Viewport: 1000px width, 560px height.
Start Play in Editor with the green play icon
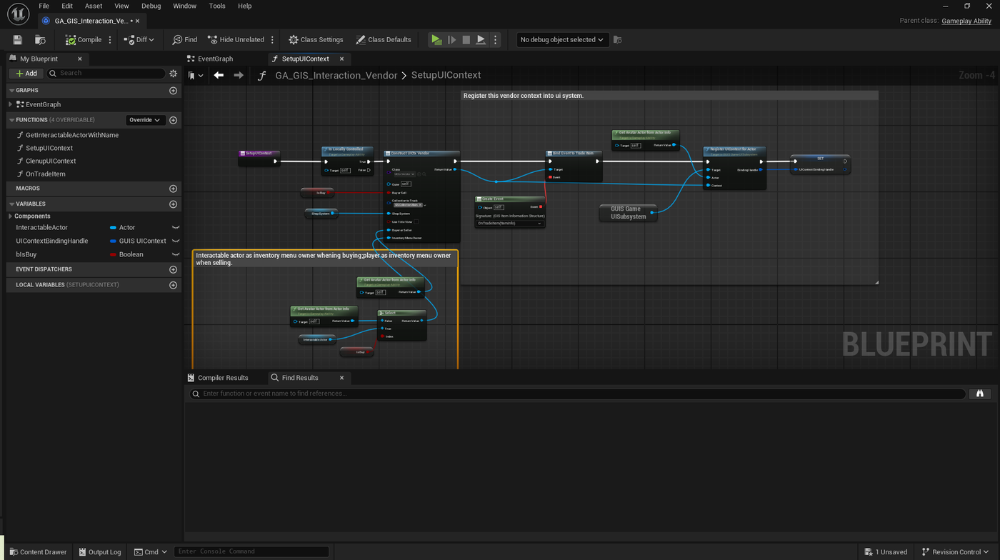(436, 40)
